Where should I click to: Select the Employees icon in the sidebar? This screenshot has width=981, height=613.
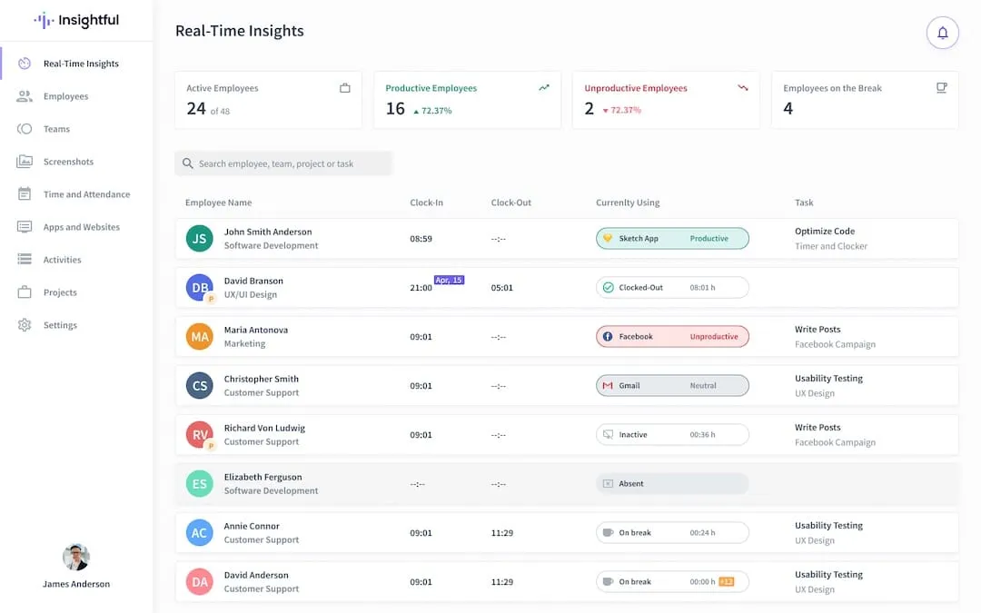tap(25, 95)
